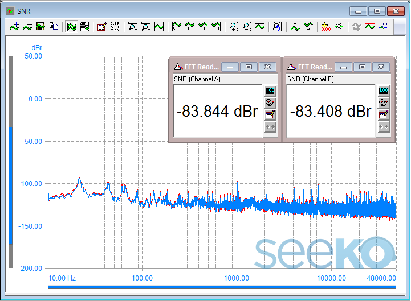Click the SNR (Channel B) label
This screenshot has width=411, height=301.
tap(311, 79)
